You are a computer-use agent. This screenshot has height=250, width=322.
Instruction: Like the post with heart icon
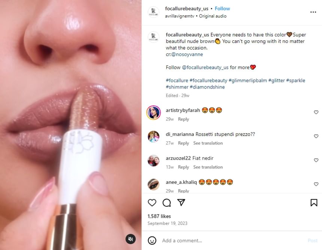pos(152,203)
